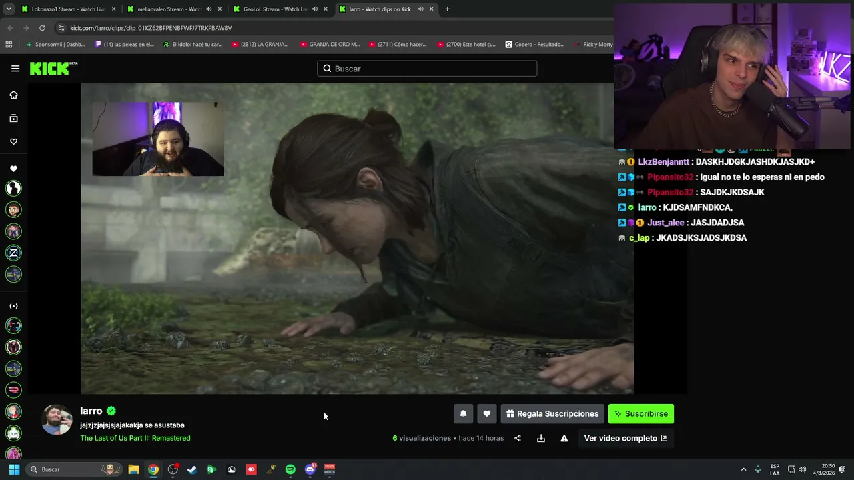The width and height of the screenshot is (854, 480).
Task: Open Sponsormii Dashboard bookmark
Action: pos(55,45)
